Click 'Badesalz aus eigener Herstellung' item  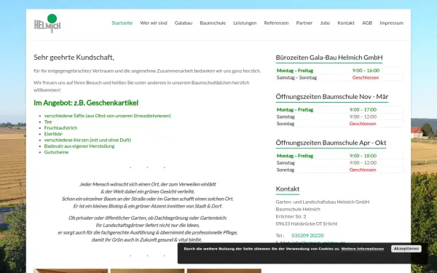point(79,146)
